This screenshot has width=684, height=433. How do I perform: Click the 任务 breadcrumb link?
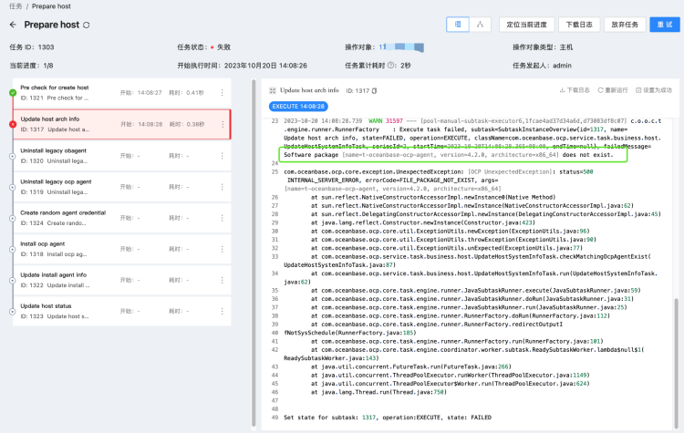pos(16,6)
